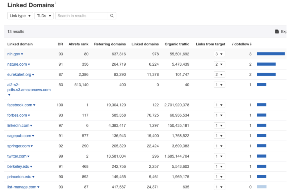Click organic traffic value 150,435,181
This screenshot has height=191, width=288.
pyautogui.click(x=178, y=125)
